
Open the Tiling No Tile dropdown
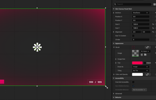click(x=141, y=70)
